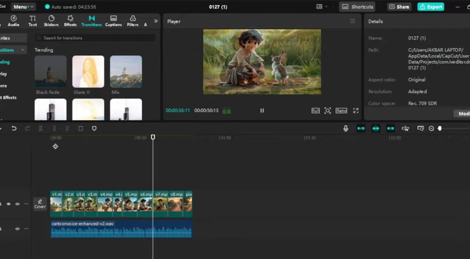470x259 pixels.
Task: Collapse the Transitions category in sidebar
Action: point(23,50)
